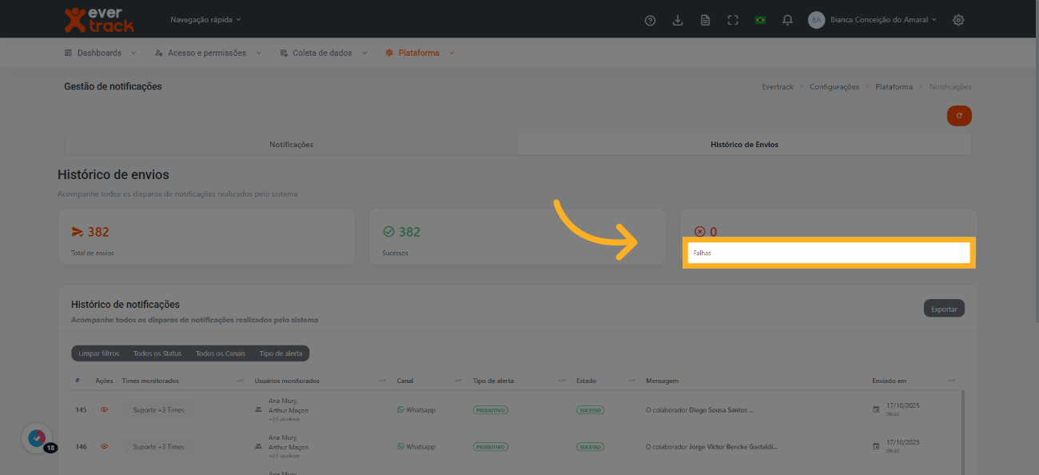Click the Configurações breadcrumb link
Screen dimensions: 1039x475
[x=834, y=86]
